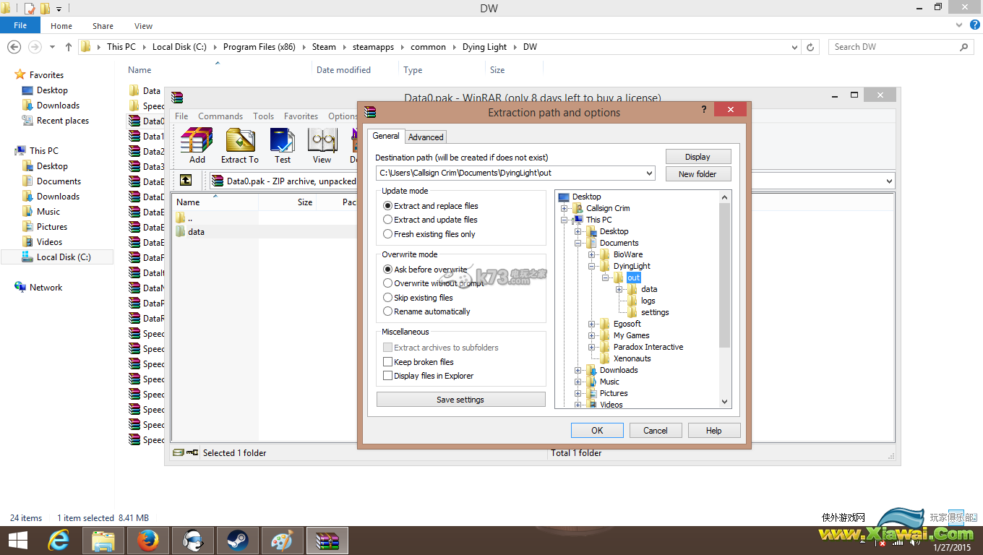The image size is (983, 555).
Task: Click the Extract To toolbar icon
Action: 240,145
